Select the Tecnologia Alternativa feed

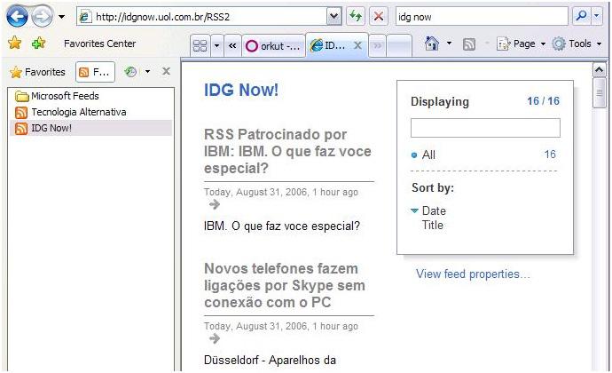tap(70, 112)
